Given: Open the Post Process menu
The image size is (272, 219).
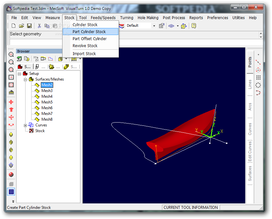Looking at the screenshot, I should [x=174, y=18].
